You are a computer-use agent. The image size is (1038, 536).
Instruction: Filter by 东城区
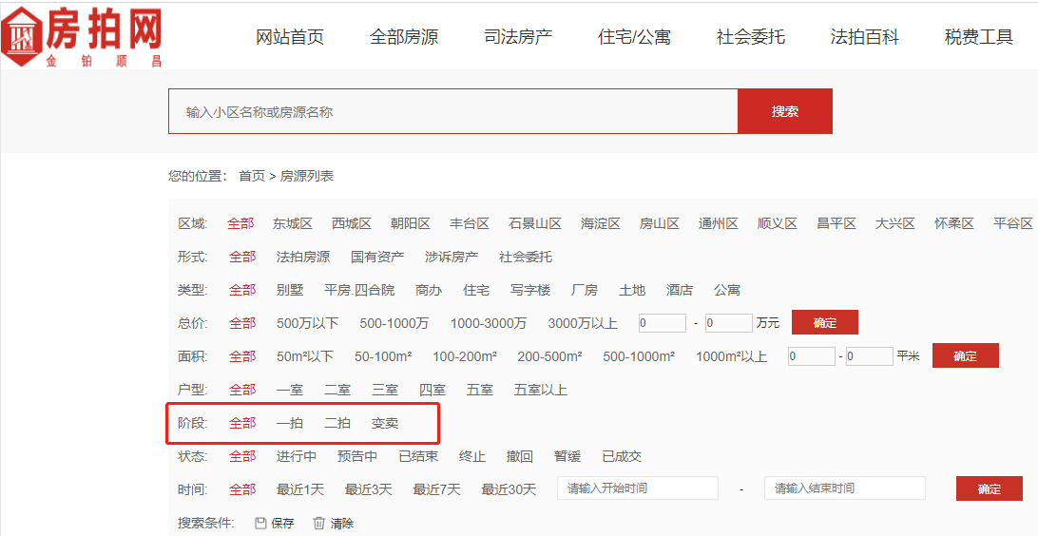pos(292,223)
